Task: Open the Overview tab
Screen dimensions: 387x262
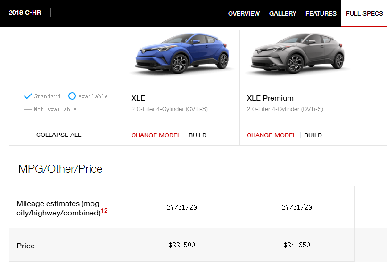Action: click(x=244, y=13)
